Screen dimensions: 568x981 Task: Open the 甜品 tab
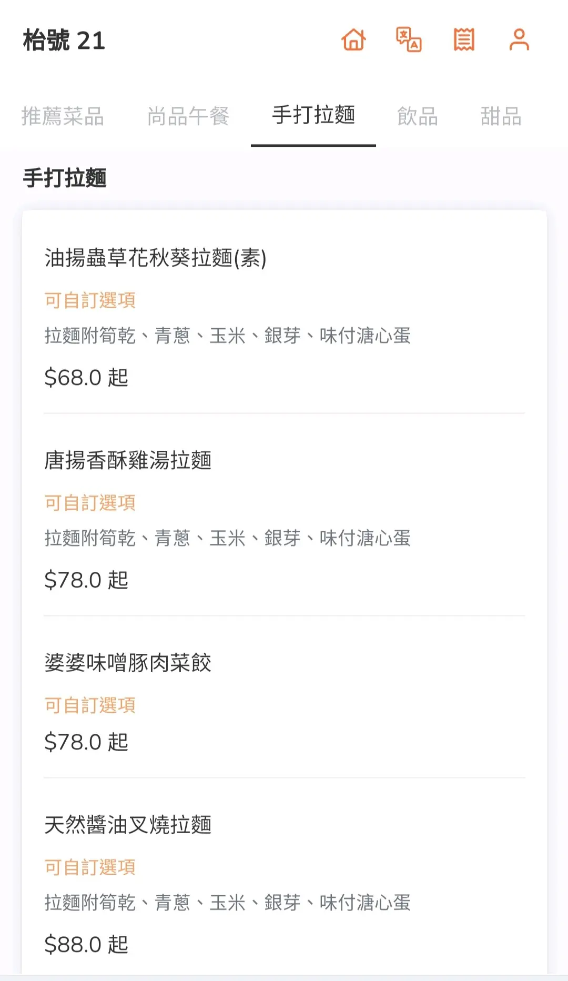(501, 116)
